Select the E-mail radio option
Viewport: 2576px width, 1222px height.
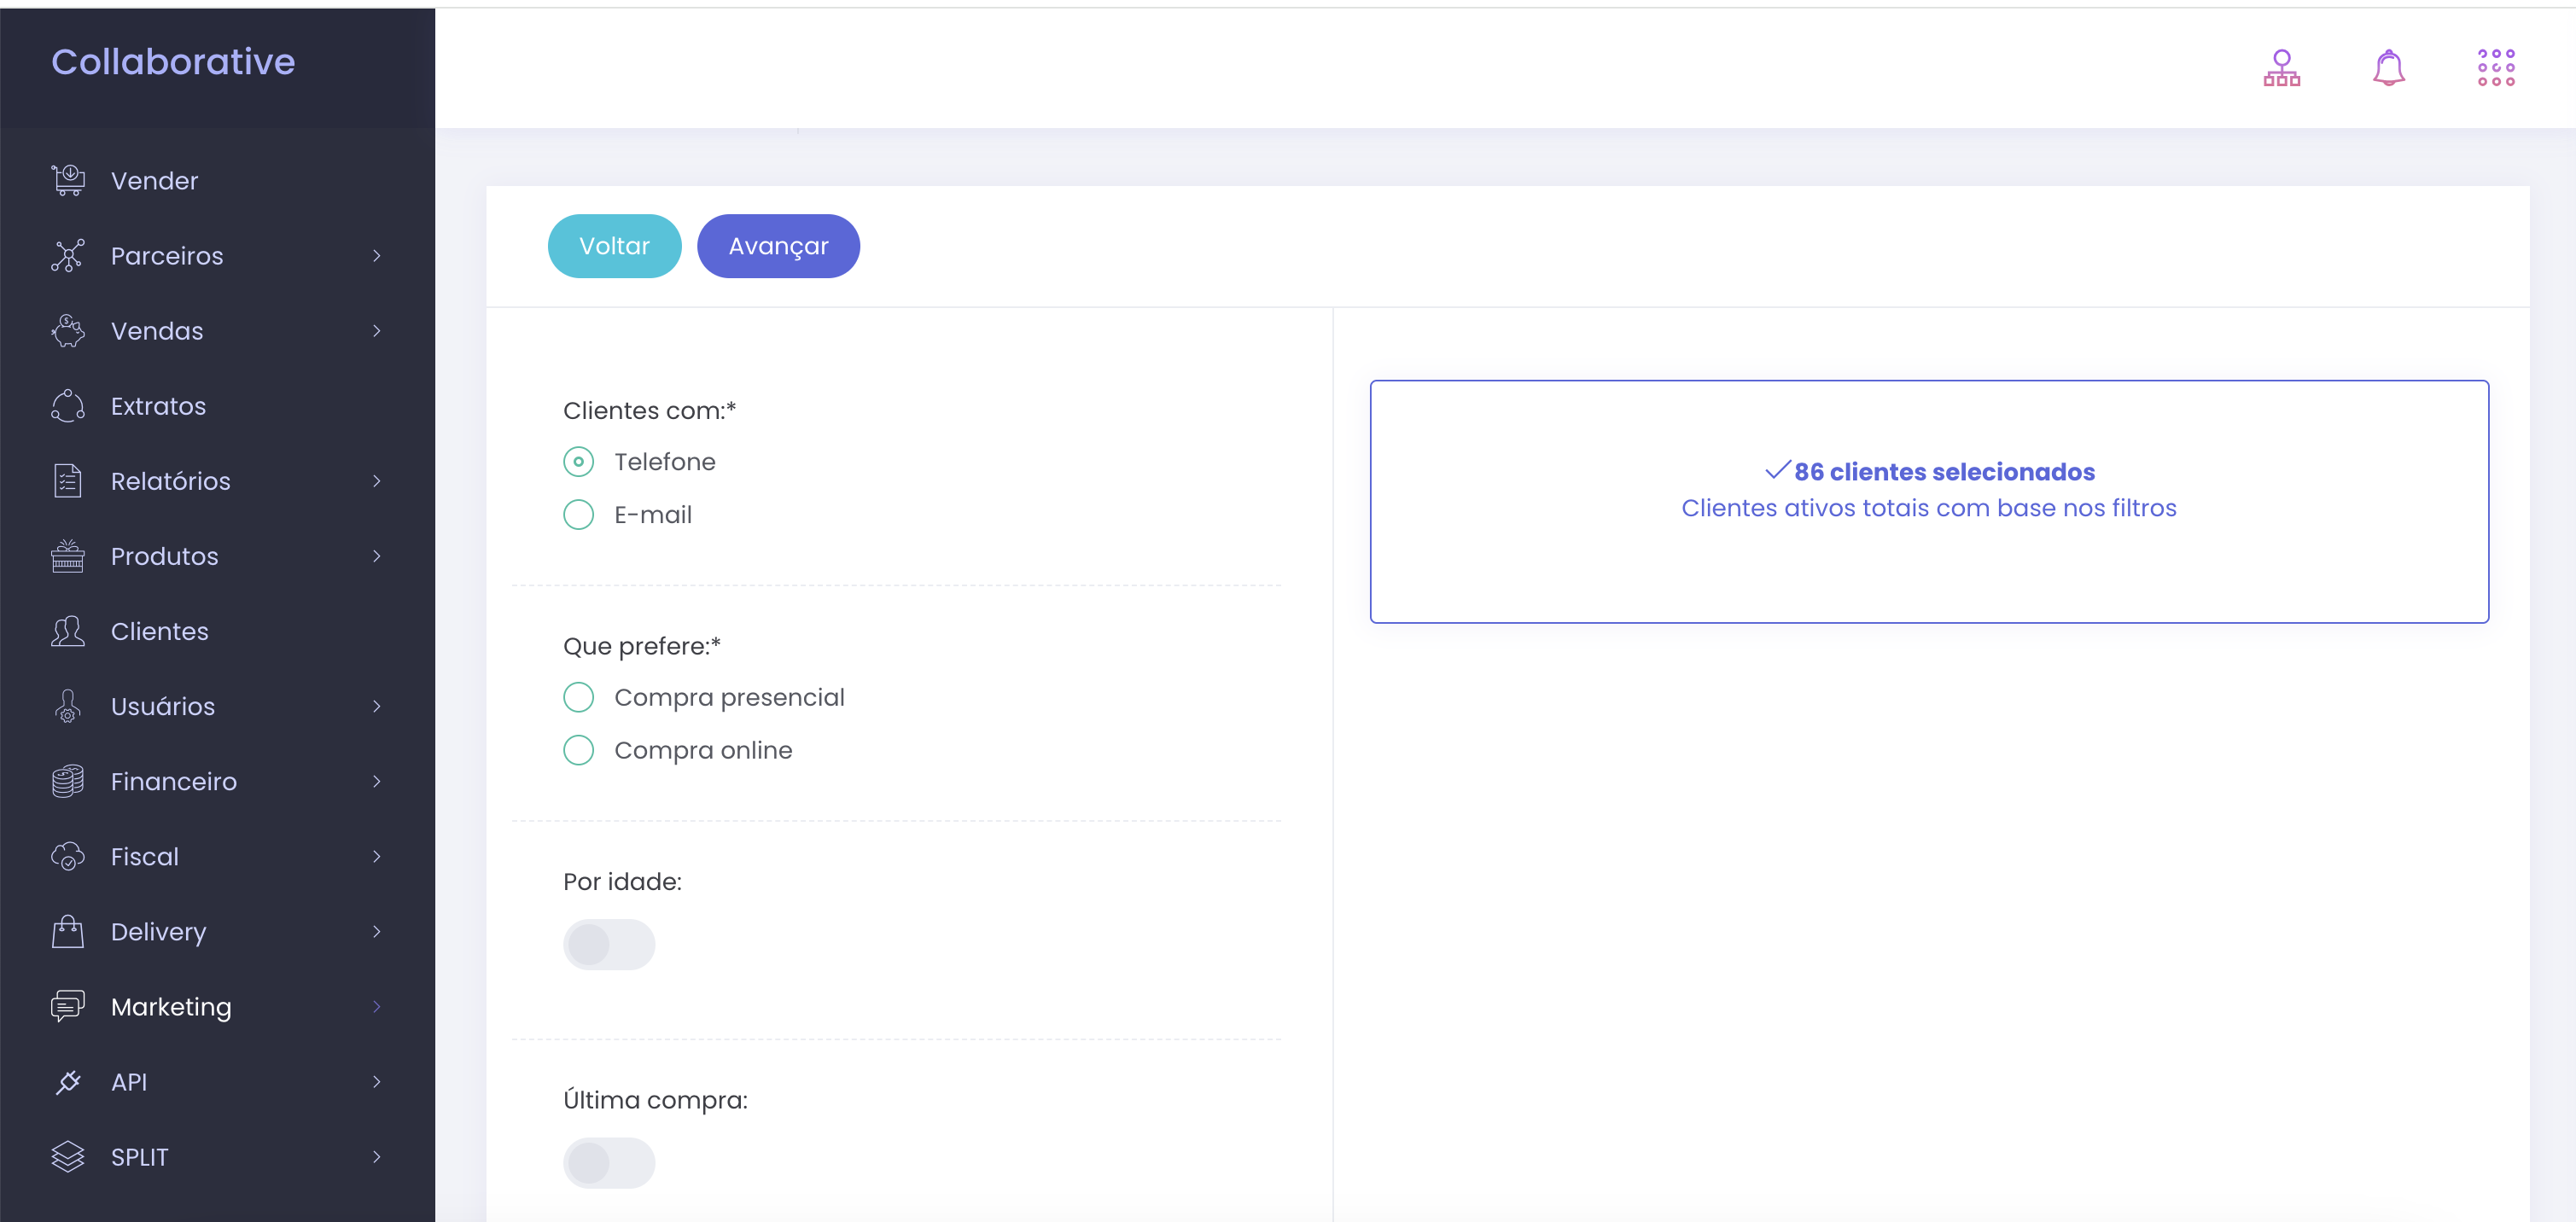(578, 515)
